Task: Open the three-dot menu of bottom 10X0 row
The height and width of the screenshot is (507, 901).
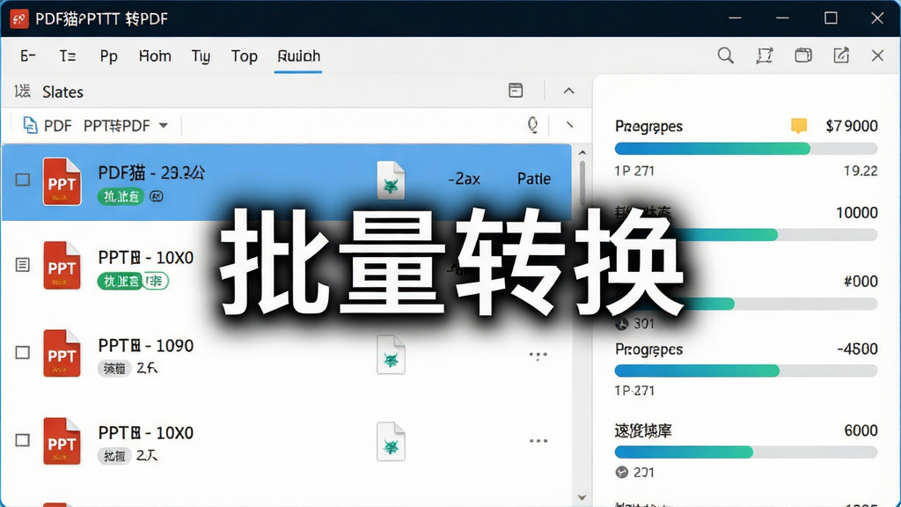Action: (538, 441)
